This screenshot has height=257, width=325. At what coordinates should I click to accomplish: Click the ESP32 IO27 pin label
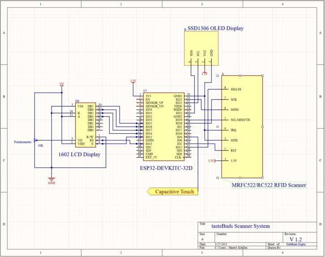pyautogui.click(x=149, y=130)
